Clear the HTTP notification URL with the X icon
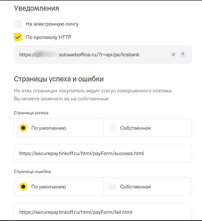This screenshot has height=221, width=202. coord(173,54)
